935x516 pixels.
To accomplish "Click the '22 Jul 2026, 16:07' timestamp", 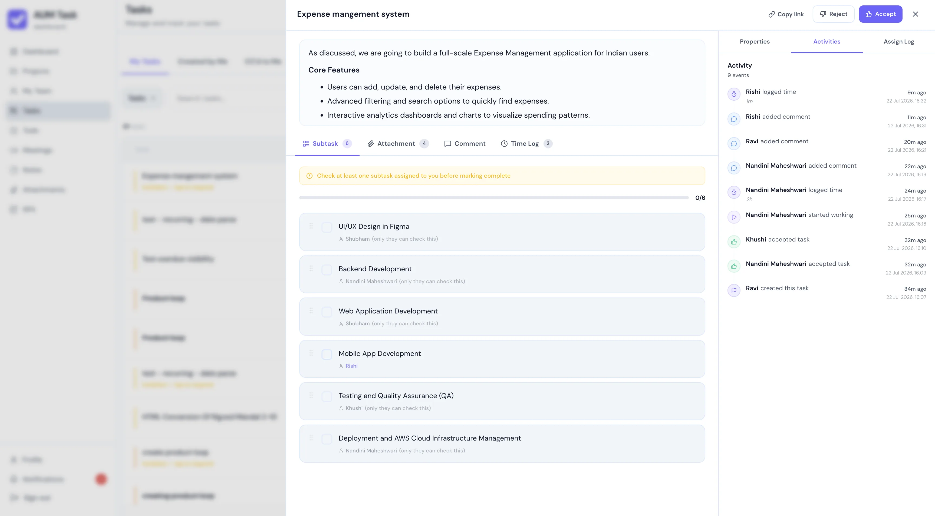I will (906, 297).
